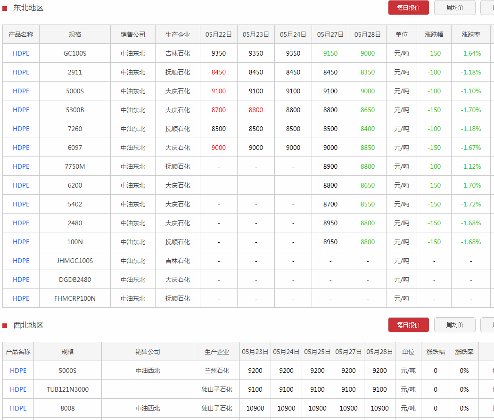Screen dimensions: 494x420
Task: Click -1.72% change rate in 5402 row
Action: (x=470, y=204)
